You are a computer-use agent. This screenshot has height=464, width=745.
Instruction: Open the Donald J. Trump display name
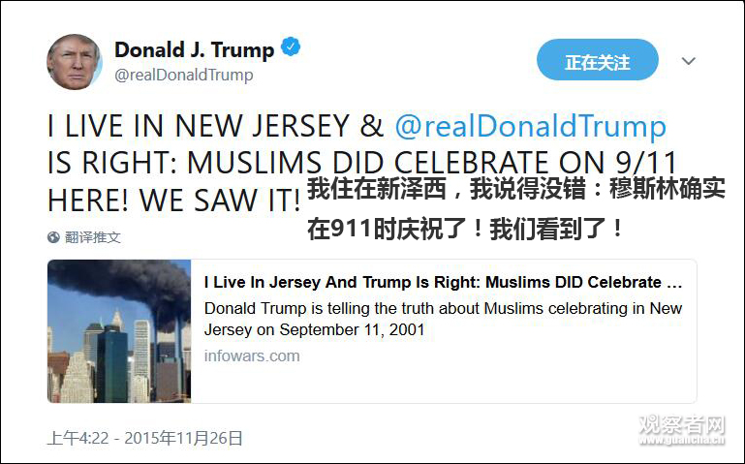point(194,49)
